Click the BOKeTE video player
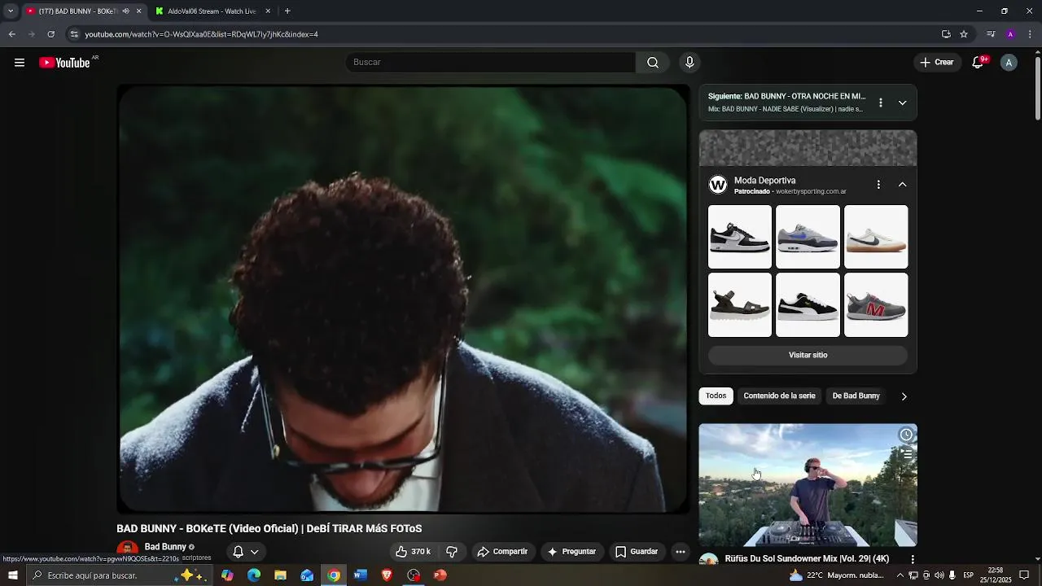 tap(403, 299)
